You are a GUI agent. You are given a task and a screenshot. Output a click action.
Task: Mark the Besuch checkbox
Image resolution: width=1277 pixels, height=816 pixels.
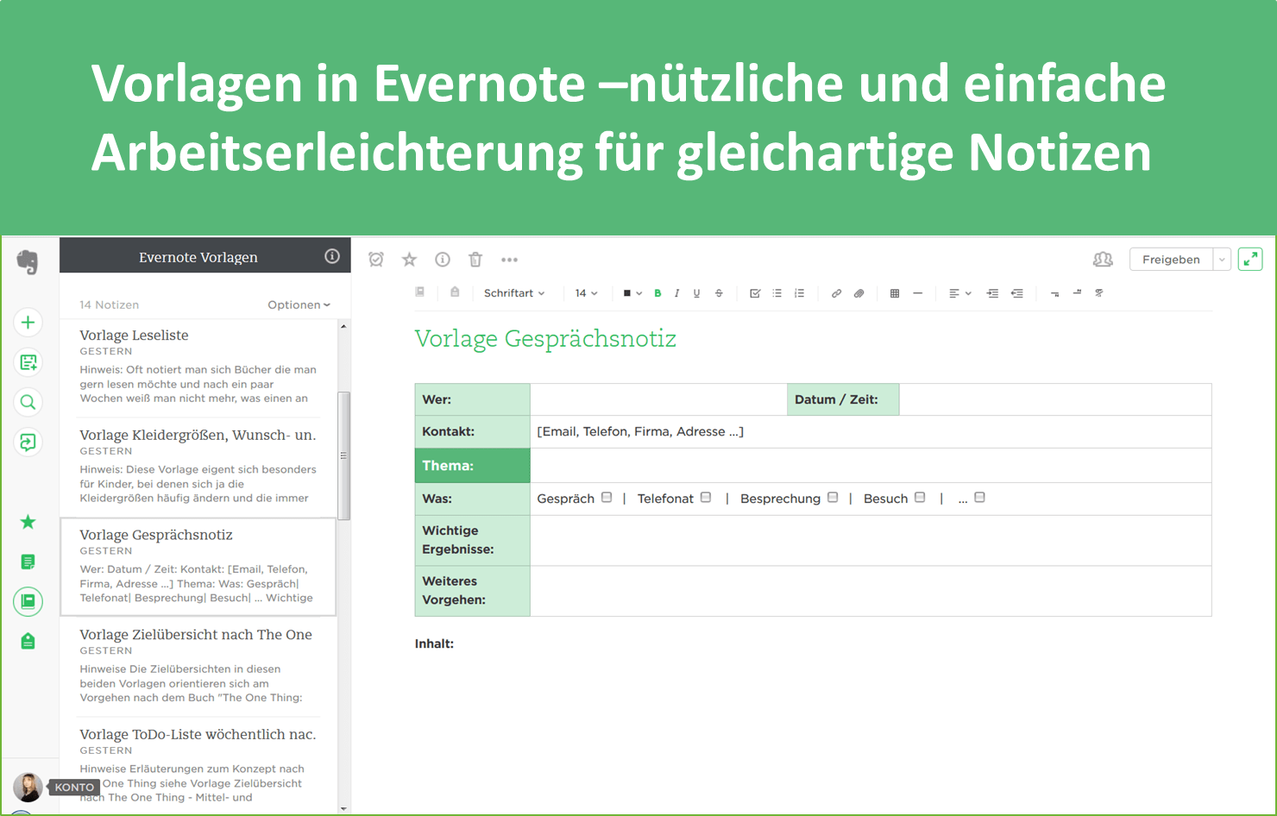pos(920,498)
